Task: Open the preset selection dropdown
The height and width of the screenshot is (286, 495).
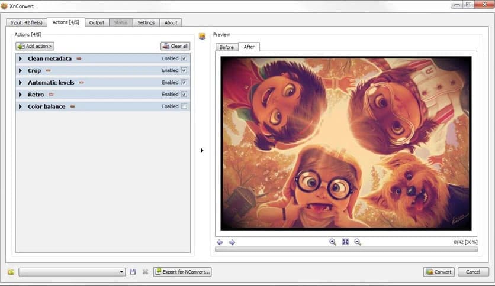Action: (x=72, y=272)
